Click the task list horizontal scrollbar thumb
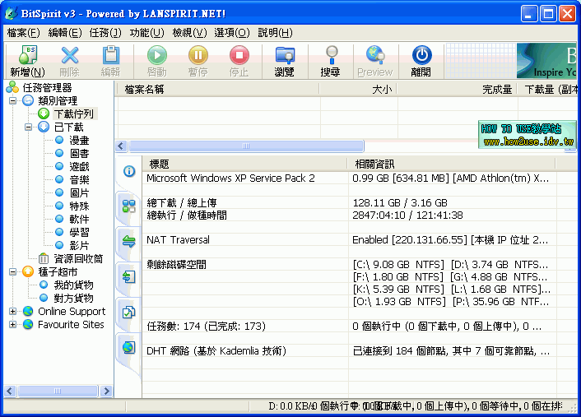The height and width of the screenshot is (417, 581). pyautogui.click(x=246, y=146)
